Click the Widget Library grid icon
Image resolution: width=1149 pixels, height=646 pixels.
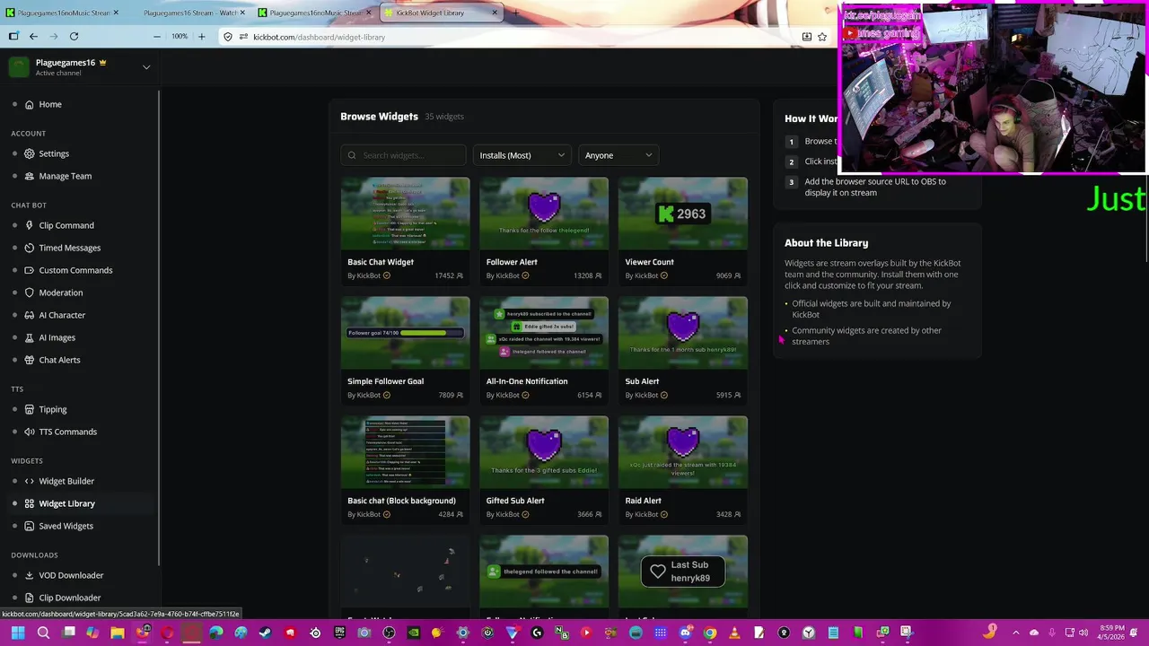[30, 503]
